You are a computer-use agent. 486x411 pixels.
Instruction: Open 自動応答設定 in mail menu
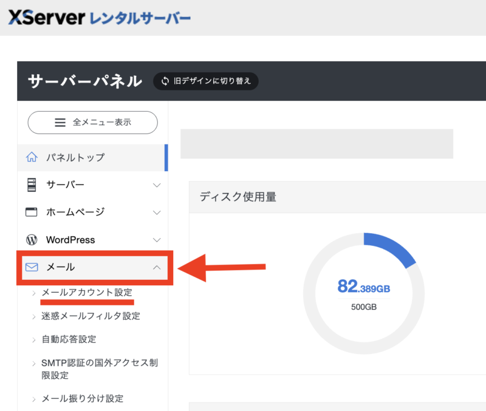(x=69, y=339)
